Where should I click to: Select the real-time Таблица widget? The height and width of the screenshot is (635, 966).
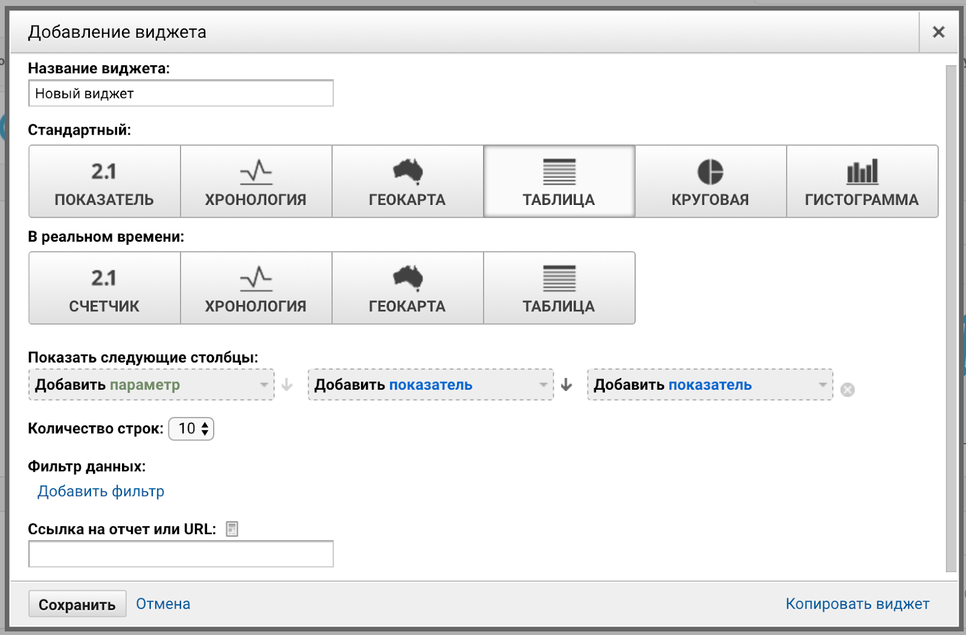point(559,288)
